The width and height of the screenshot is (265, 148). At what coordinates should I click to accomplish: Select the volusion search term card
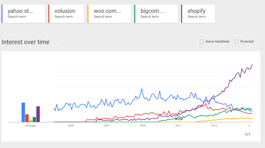(x=67, y=14)
